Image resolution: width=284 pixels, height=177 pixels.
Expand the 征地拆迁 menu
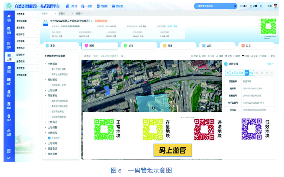[x=27, y=34]
